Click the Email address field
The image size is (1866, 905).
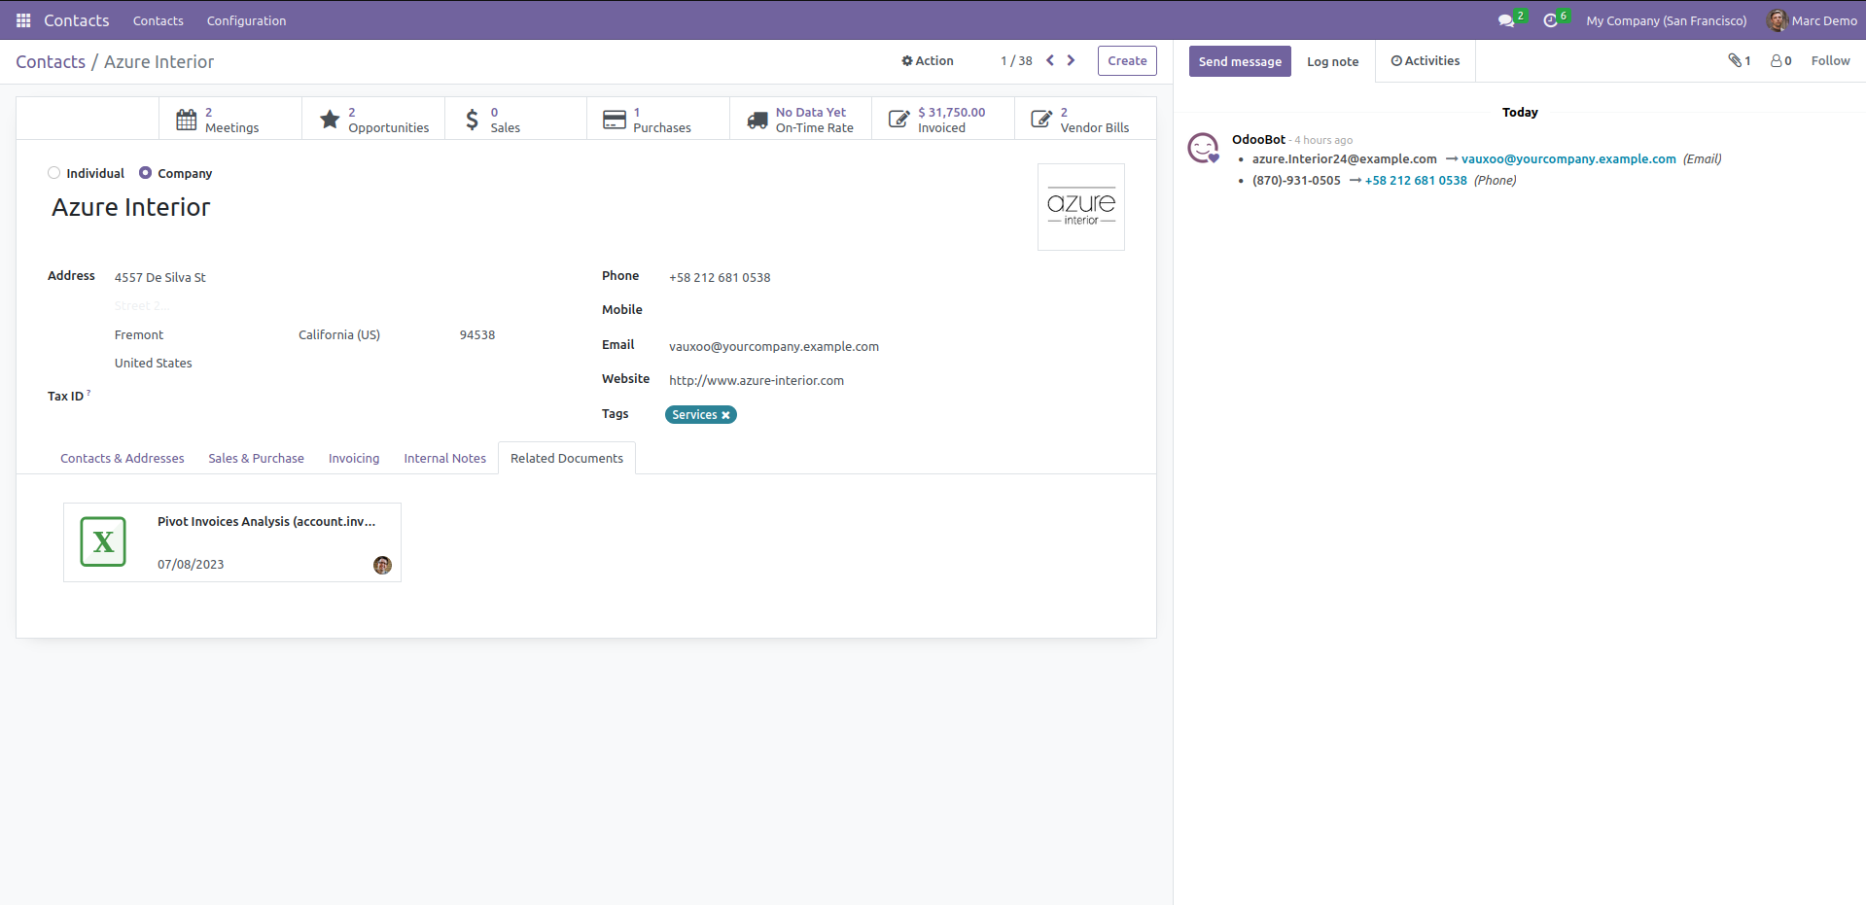(774, 347)
